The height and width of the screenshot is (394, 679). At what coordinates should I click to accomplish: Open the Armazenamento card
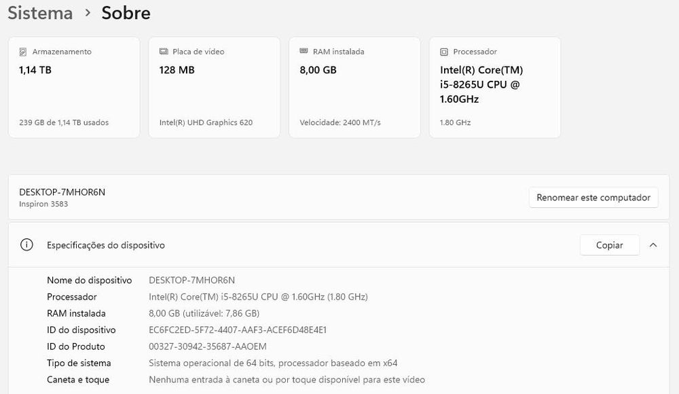click(x=74, y=88)
